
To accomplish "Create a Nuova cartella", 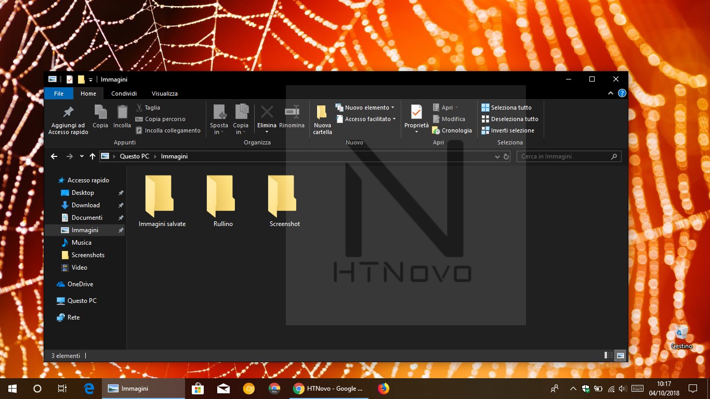I will [x=322, y=119].
